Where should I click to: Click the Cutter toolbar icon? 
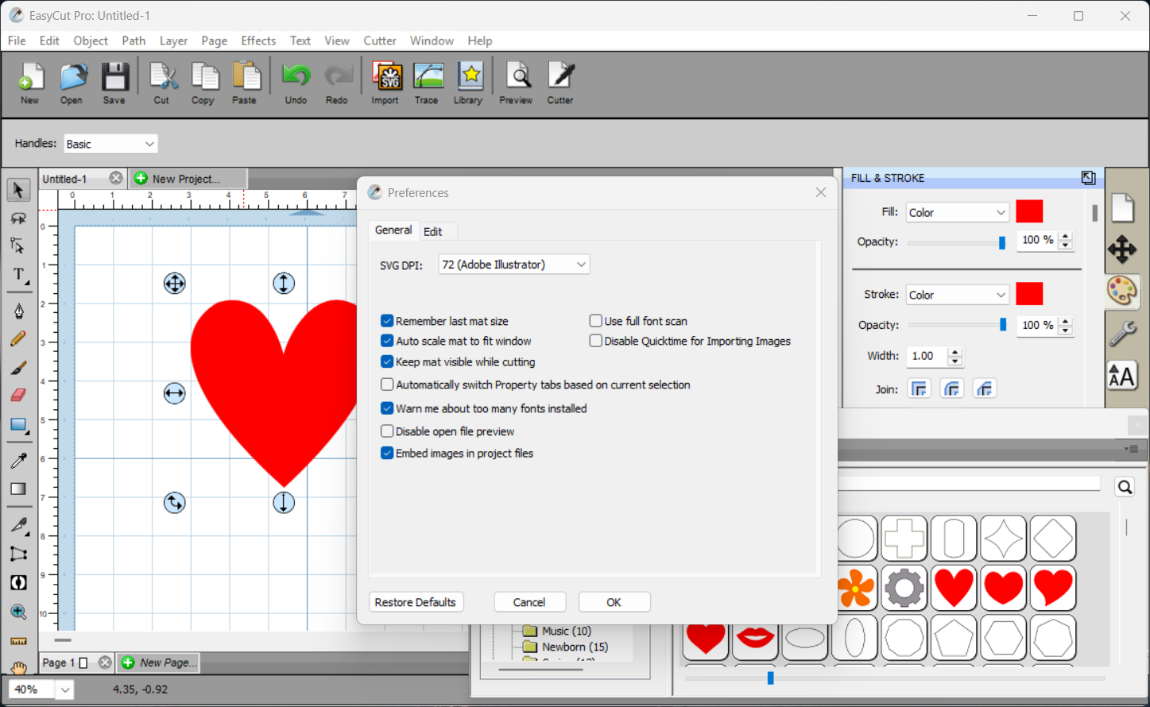tap(560, 83)
